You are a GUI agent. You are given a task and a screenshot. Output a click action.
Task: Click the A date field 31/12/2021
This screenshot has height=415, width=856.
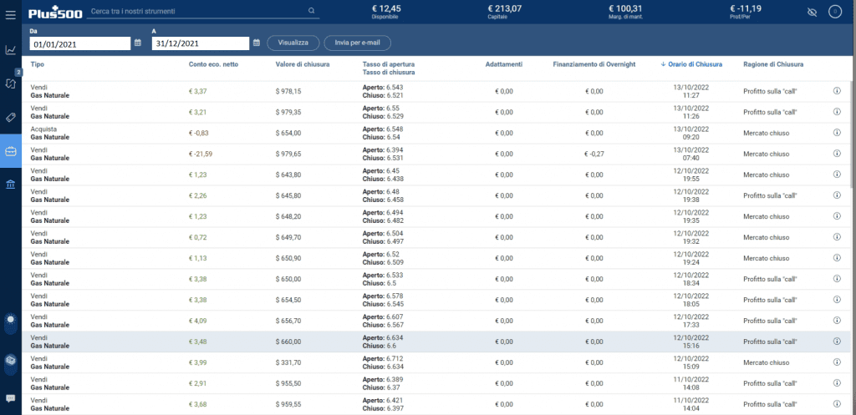click(x=201, y=43)
